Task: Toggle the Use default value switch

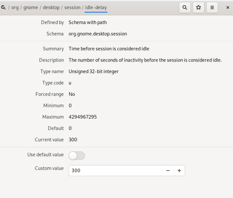Action: tap(77, 156)
